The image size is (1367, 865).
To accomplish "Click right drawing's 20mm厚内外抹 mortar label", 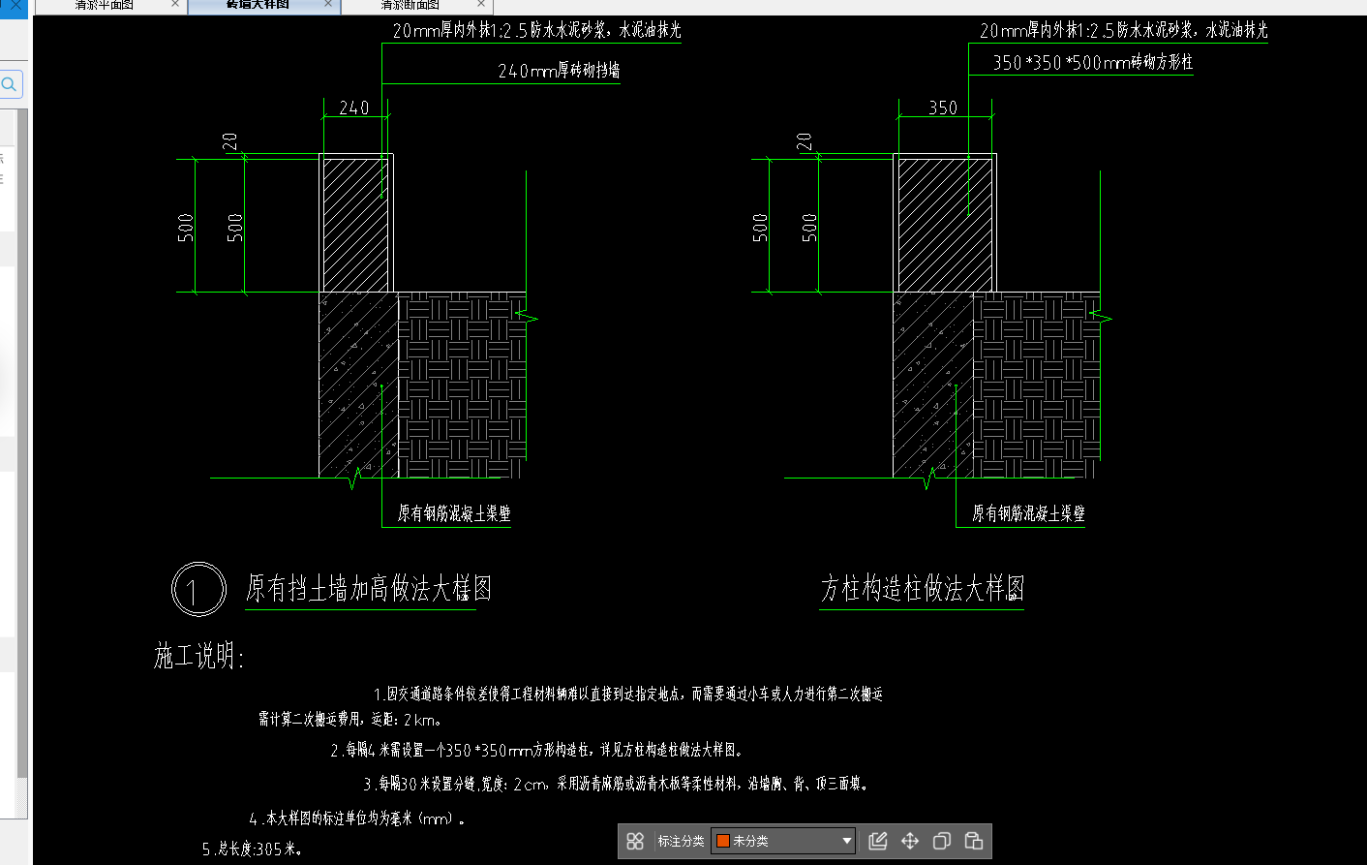I will tap(1123, 30).
